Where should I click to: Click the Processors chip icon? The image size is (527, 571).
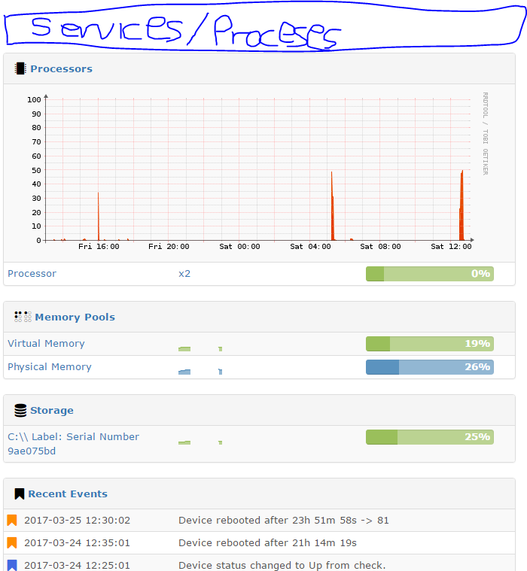20,68
